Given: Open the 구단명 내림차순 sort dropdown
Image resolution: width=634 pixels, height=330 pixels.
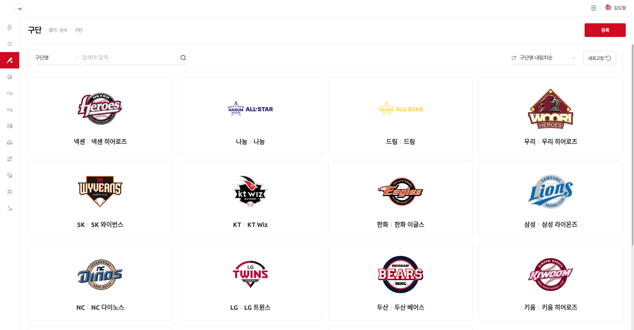Looking at the screenshot, I should pos(543,58).
